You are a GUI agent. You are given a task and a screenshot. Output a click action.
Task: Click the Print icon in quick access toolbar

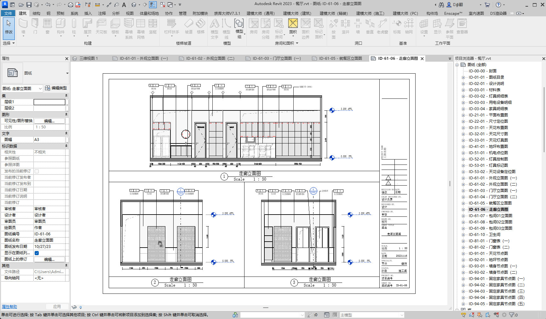pos(71,5)
